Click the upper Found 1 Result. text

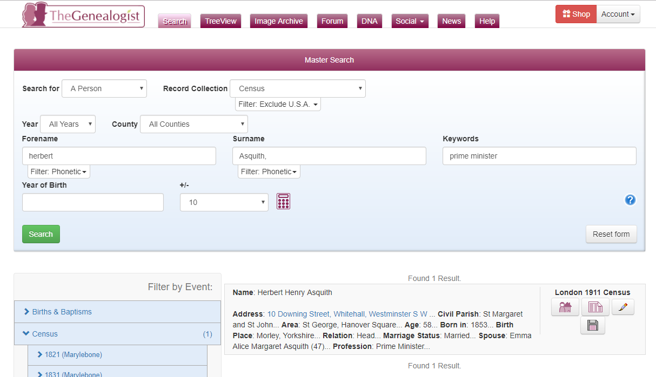[x=434, y=278]
